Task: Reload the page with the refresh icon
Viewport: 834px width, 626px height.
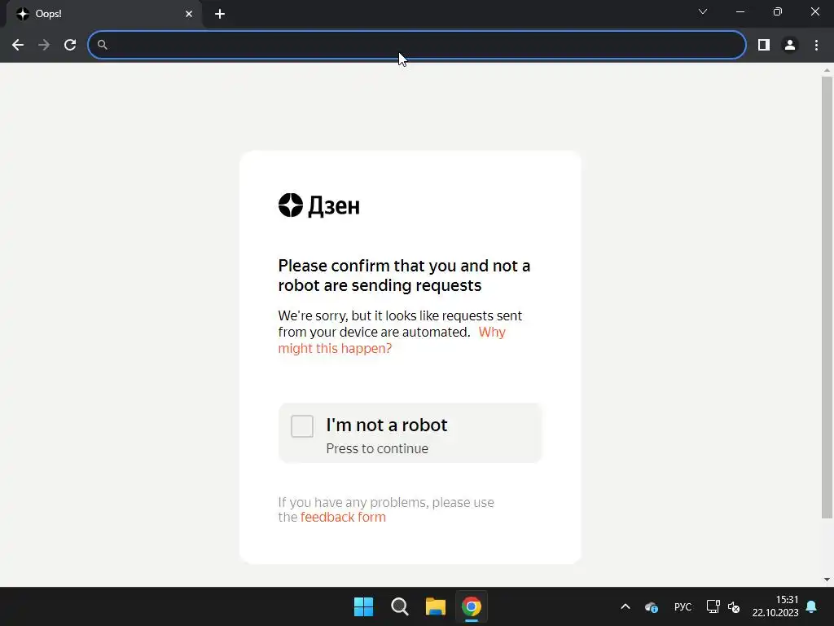Action: point(70,46)
